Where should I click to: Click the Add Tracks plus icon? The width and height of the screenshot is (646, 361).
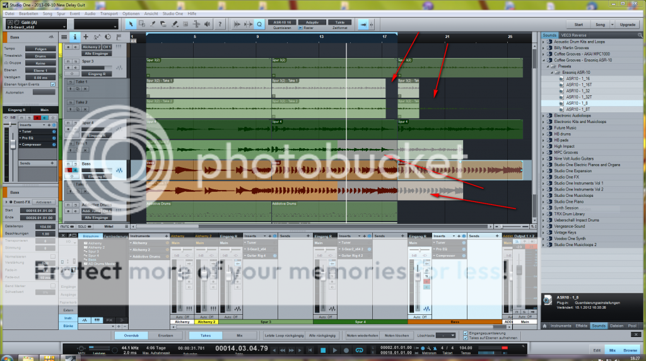86,37
